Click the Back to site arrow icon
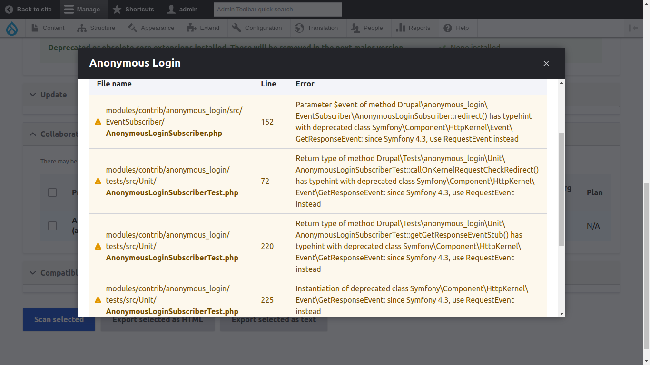The height and width of the screenshot is (365, 650). (9, 9)
